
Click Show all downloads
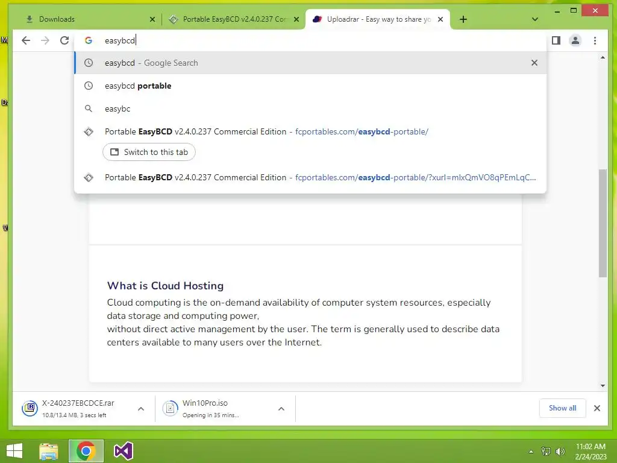click(563, 408)
